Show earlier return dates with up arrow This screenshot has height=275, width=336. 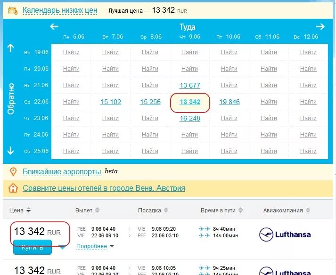point(10,48)
